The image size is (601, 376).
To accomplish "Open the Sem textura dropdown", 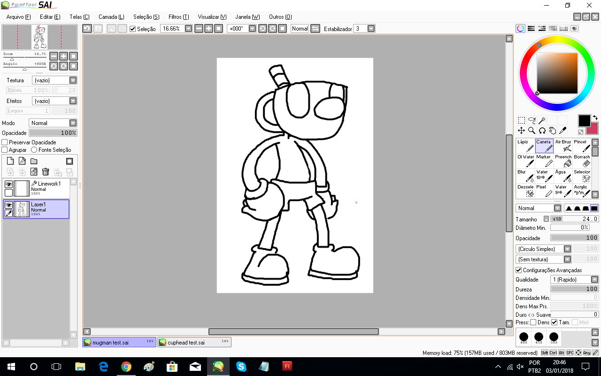I will coord(567,259).
